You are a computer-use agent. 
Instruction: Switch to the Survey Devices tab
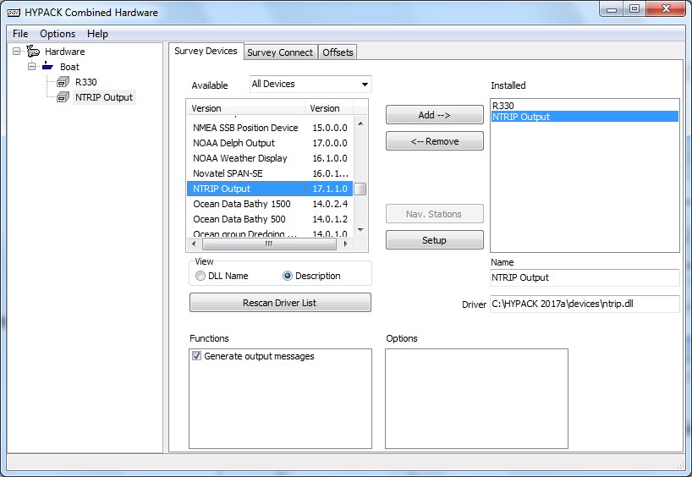[206, 51]
